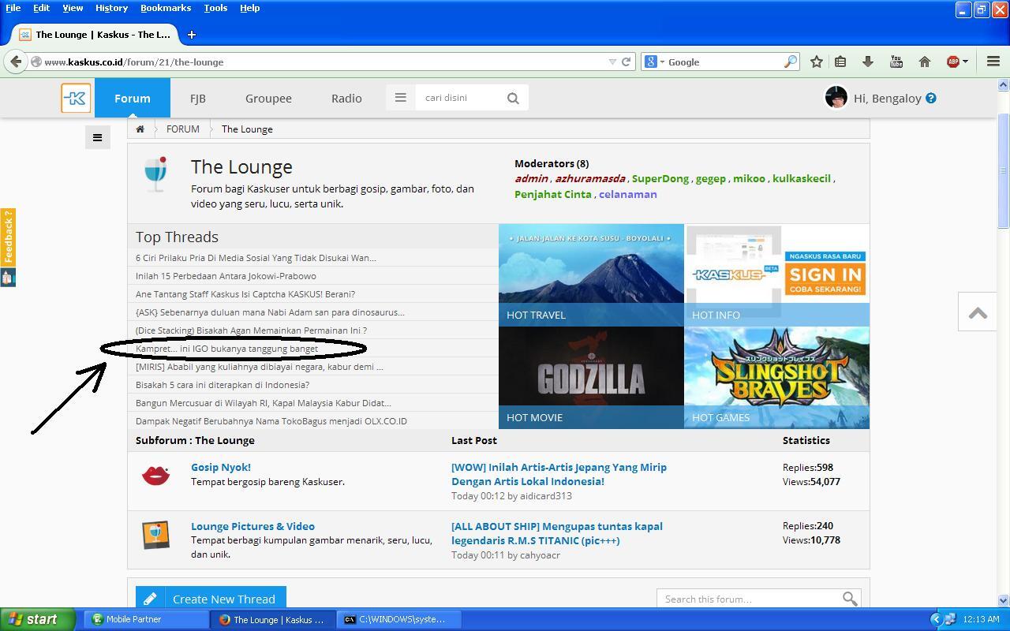
Task: Open a new browser tab with plus
Action: [192, 35]
